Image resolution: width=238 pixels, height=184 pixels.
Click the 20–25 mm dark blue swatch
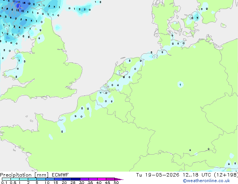67,179
